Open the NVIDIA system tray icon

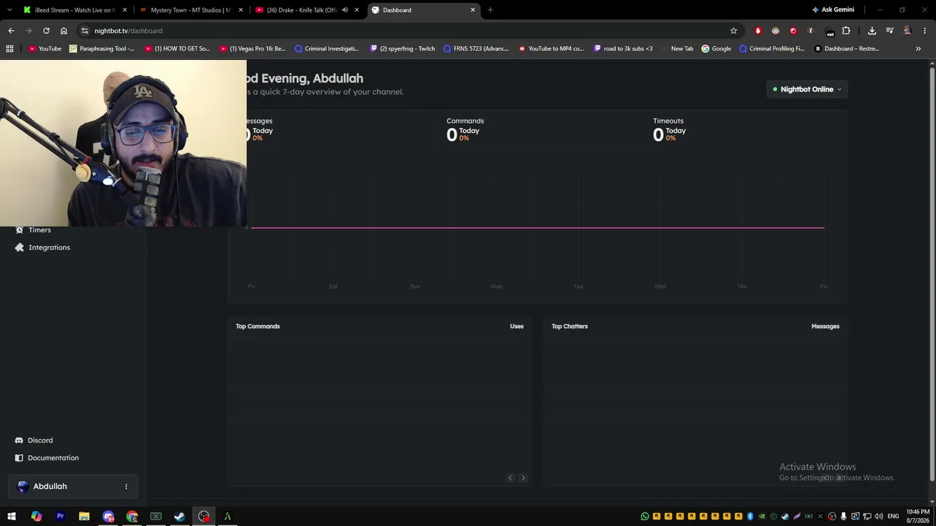762,517
